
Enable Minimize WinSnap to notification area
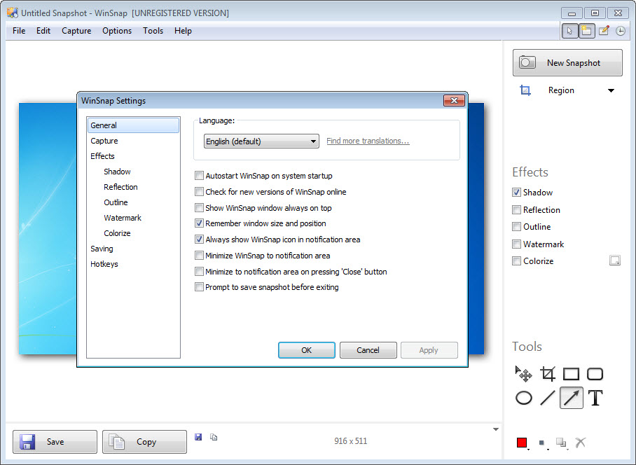point(199,256)
